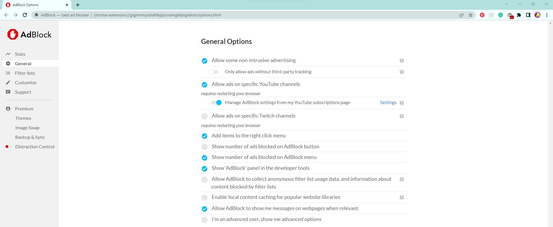
Task: Check Allow AdBlock to collect anonymous data
Action: point(204,180)
